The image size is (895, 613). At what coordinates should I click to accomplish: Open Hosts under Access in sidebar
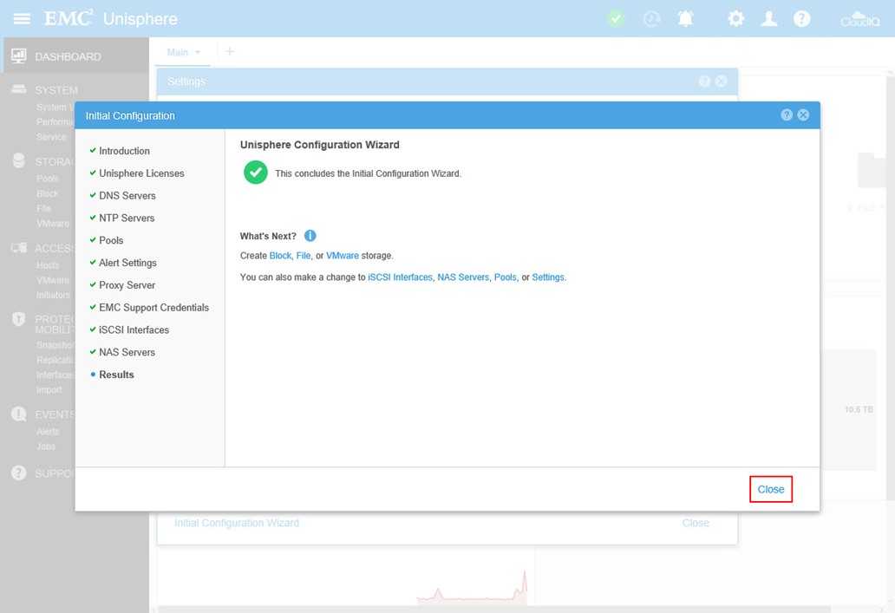pos(48,264)
